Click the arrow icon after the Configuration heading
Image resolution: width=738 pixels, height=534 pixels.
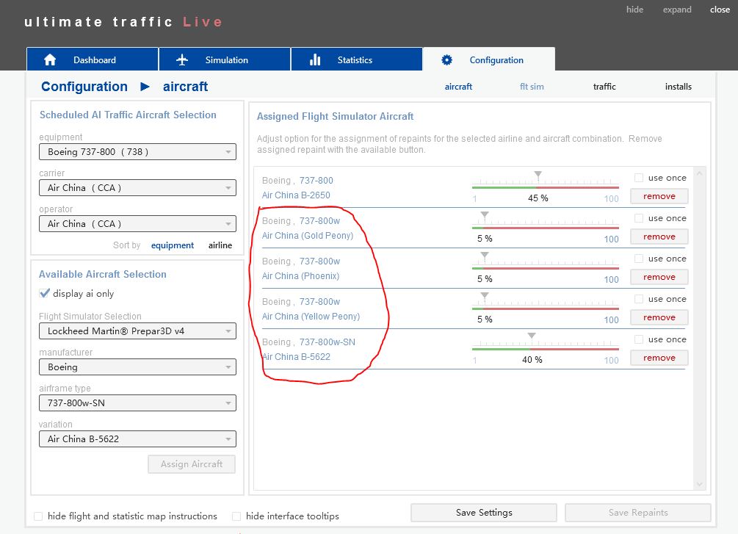pos(145,87)
